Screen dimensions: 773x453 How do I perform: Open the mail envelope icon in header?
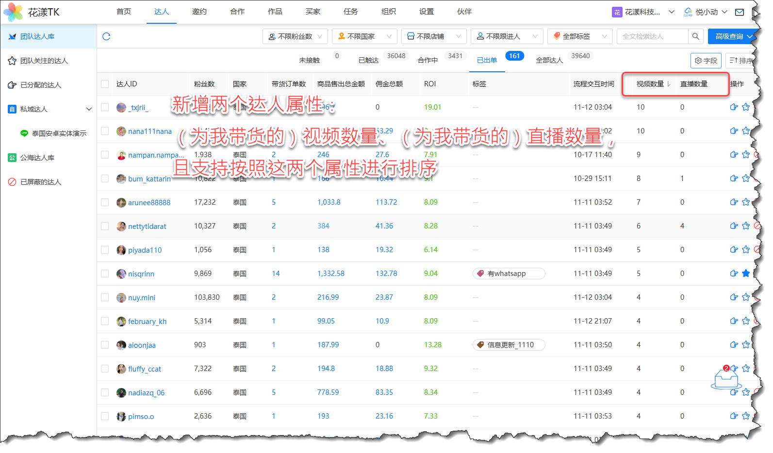739,12
